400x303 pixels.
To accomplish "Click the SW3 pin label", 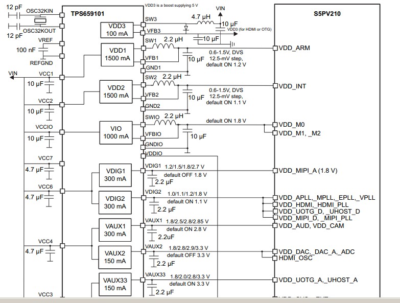I will [151, 19].
